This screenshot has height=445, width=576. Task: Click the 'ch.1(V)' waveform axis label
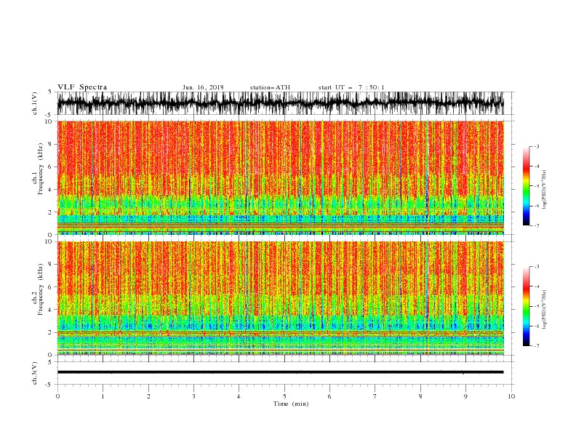tap(35, 103)
